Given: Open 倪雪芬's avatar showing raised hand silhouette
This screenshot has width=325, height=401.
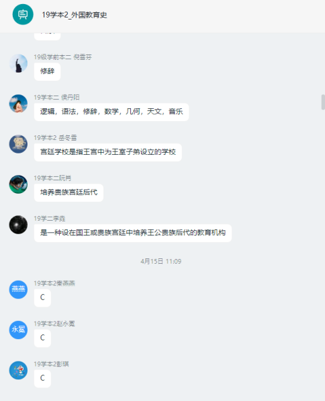Looking at the screenshot, I should (x=18, y=63).
